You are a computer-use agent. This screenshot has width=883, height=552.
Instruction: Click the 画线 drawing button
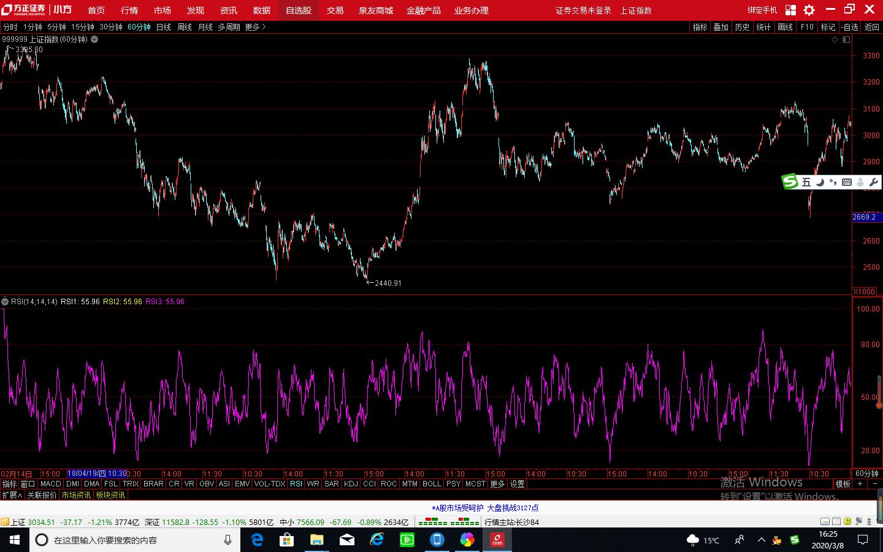pyautogui.click(x=786, y=27)
